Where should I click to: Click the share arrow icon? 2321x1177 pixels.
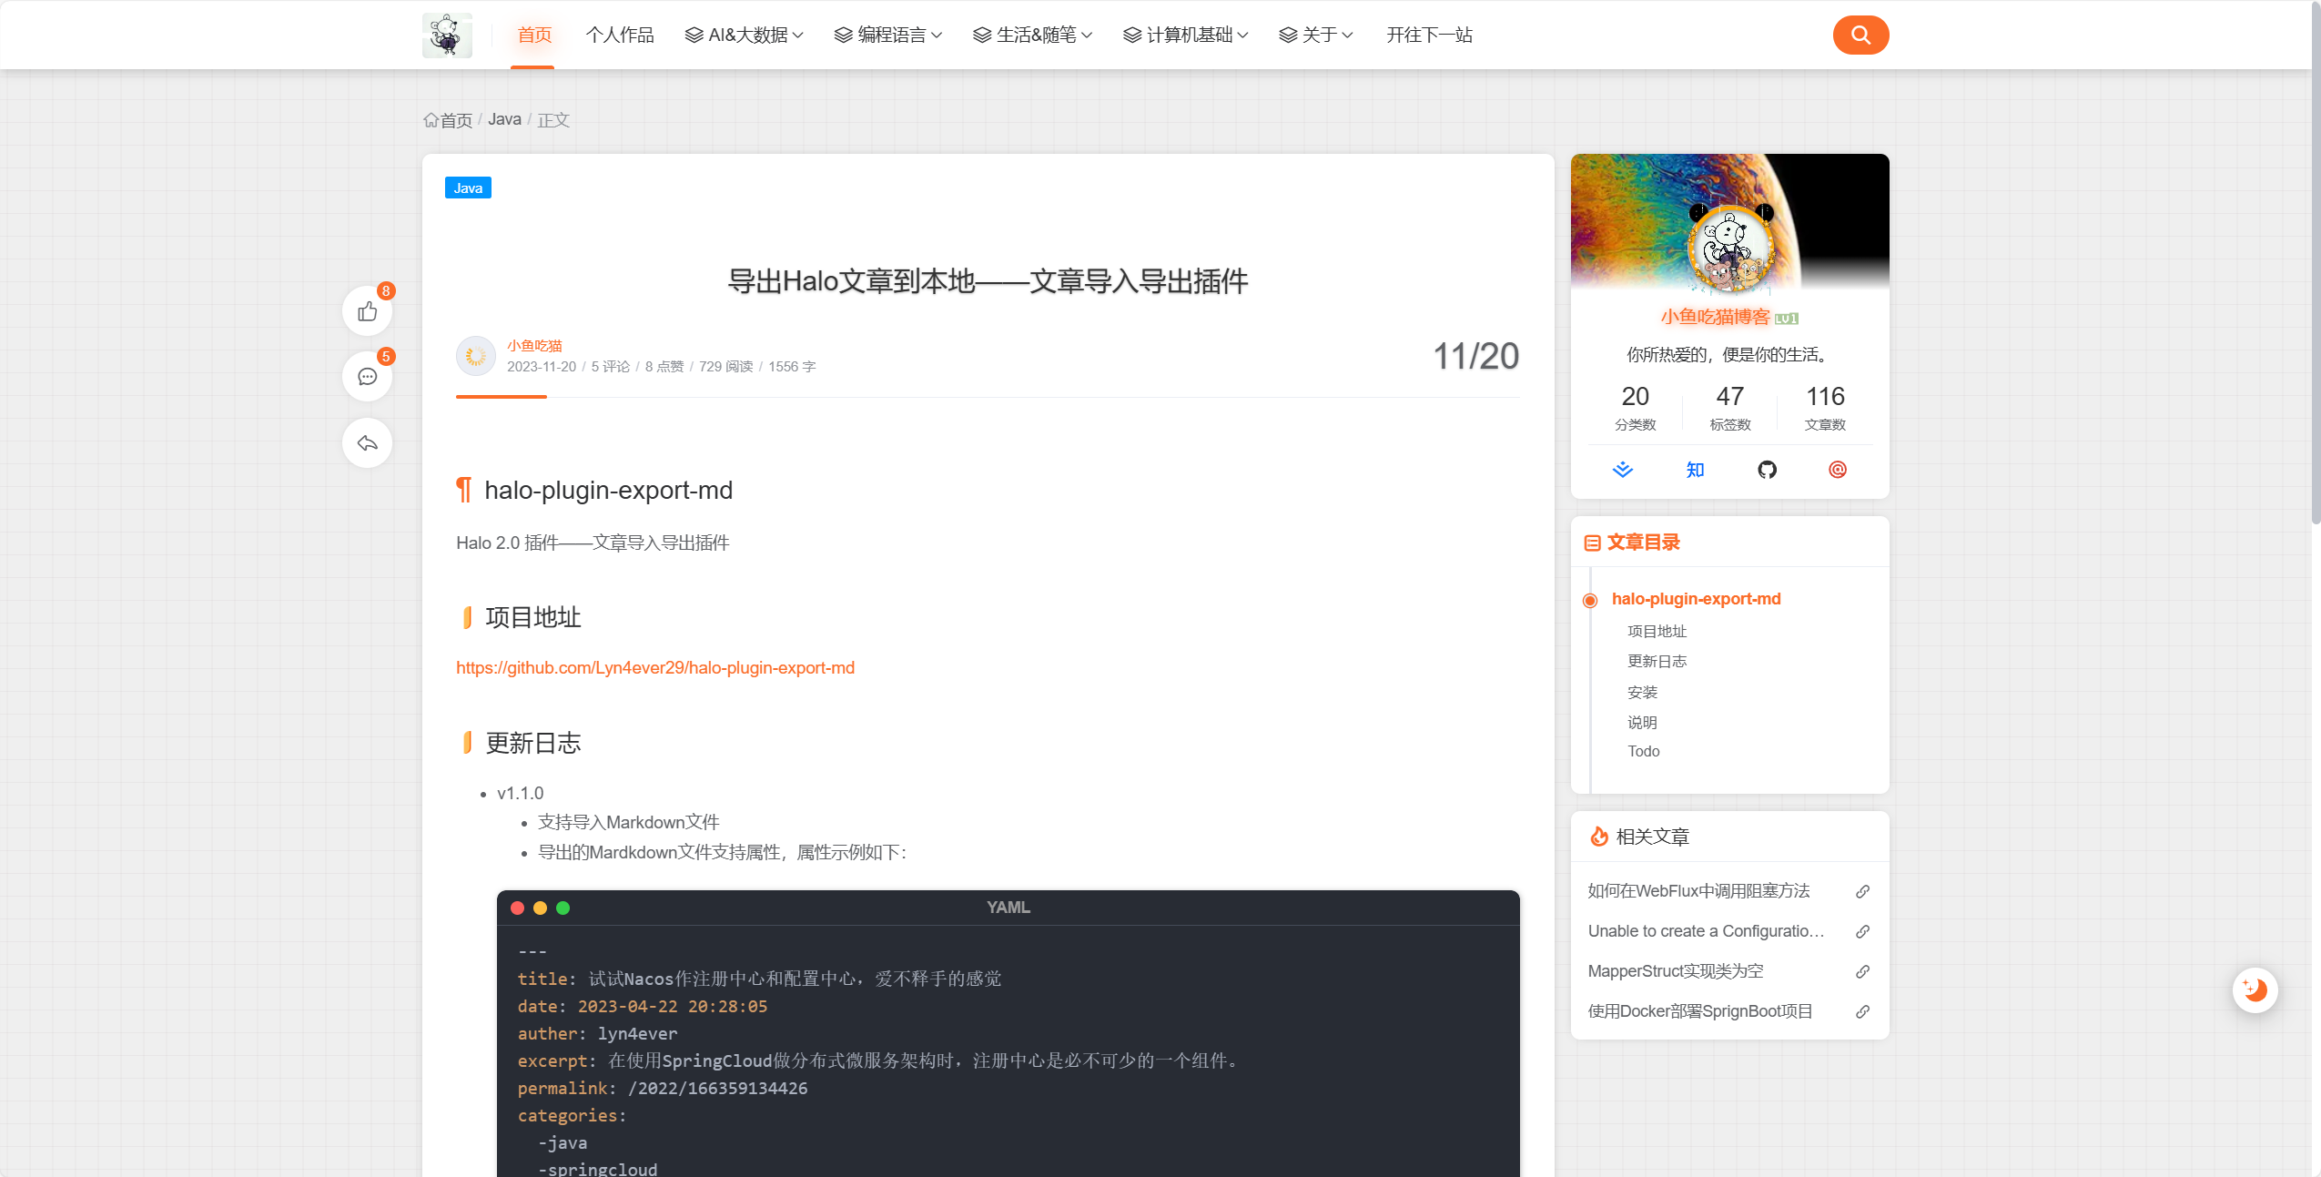point(368,443)
